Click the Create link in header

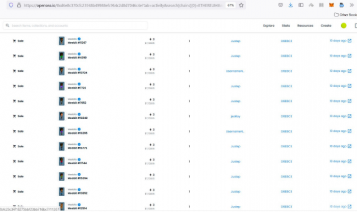[326, 25]
